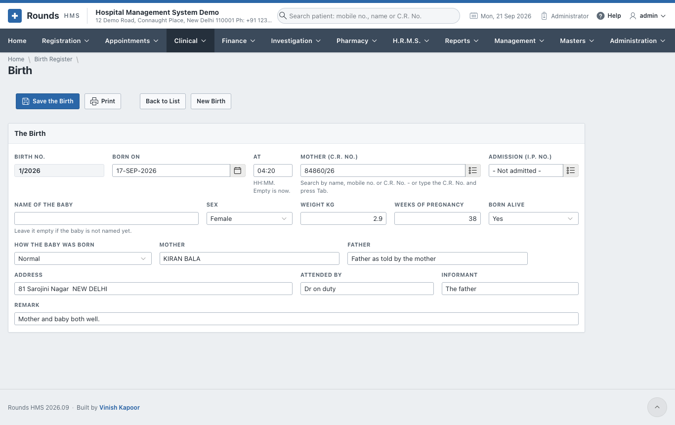Click the scroll-to-top arrow button
This screenshot has height=425, width=675.
[x=657, y=407]
